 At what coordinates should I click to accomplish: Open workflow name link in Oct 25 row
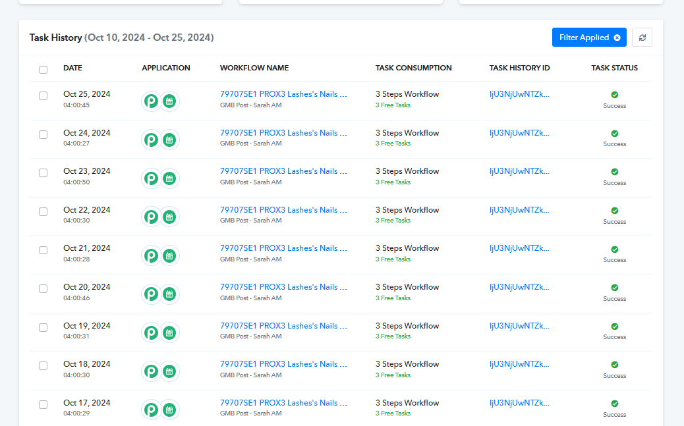pyautogui.click(x=283, y=94)
